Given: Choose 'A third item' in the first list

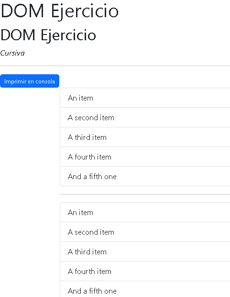Looking at the screenshot, I should point(145,137).
